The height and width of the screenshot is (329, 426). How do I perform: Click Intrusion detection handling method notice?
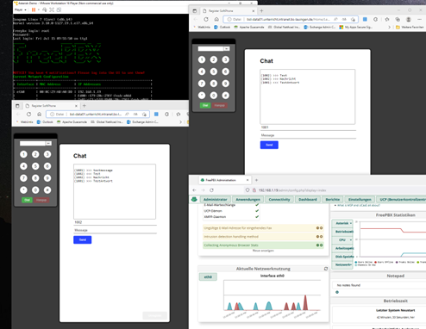point(263,237)
